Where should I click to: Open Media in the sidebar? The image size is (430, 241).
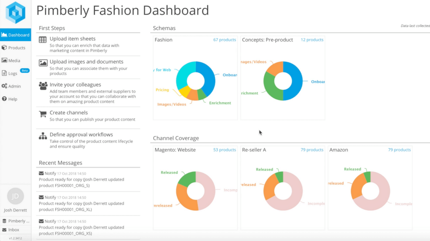coord(15,61)
